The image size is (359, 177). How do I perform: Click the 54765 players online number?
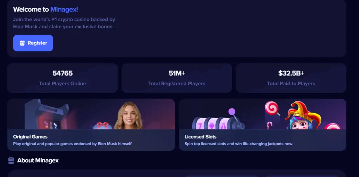62,73
